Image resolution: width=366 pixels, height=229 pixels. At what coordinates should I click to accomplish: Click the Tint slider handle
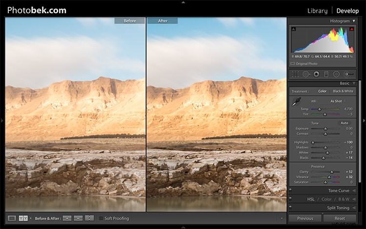pos(325,114)
